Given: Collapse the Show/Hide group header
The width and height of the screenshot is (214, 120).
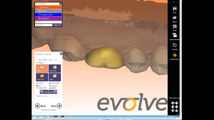Looking at the screenshot, I should click(x=47, y=4).
